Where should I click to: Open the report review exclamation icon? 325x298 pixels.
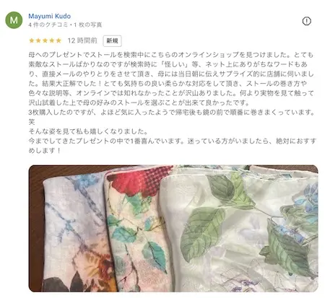click(x=306, y=21)
